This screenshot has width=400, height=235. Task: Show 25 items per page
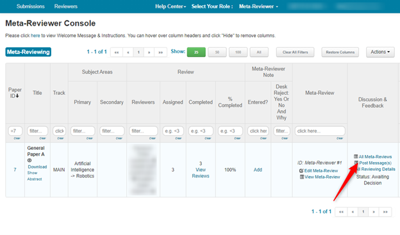196,53
